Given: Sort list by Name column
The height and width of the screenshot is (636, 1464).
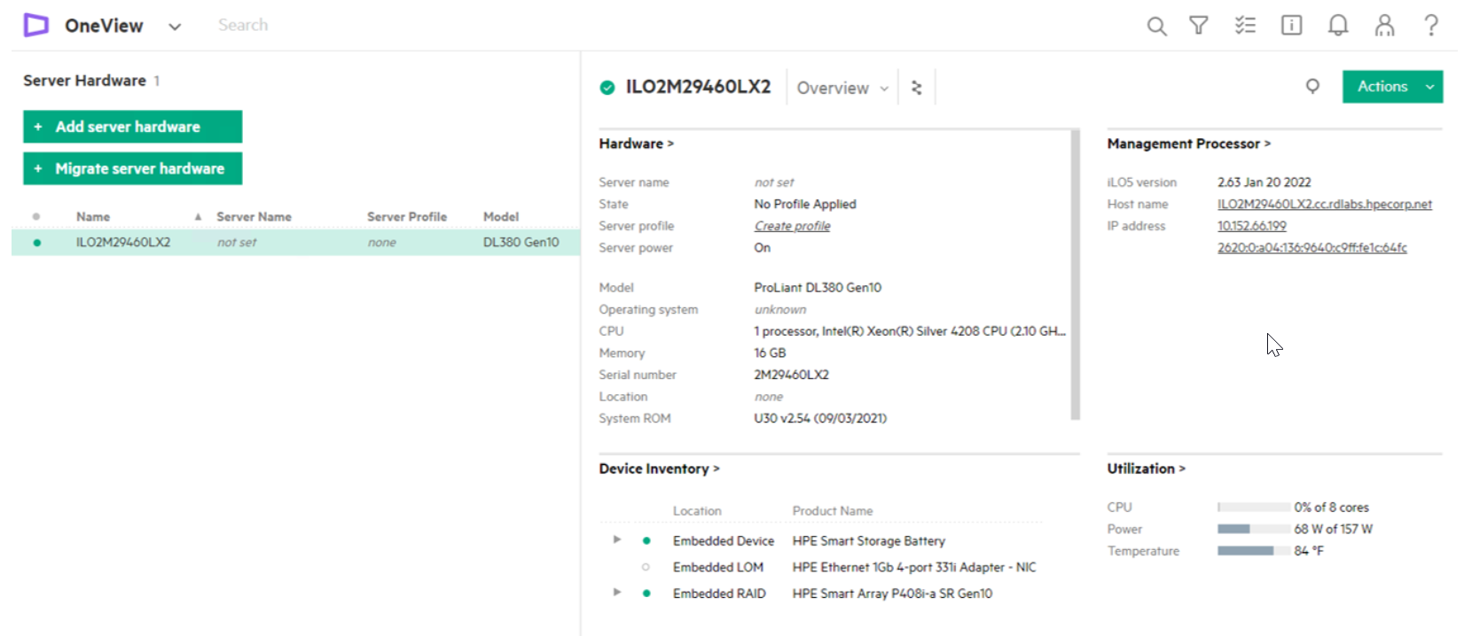Looking at the screenshot, I should (x=93, y=216).
